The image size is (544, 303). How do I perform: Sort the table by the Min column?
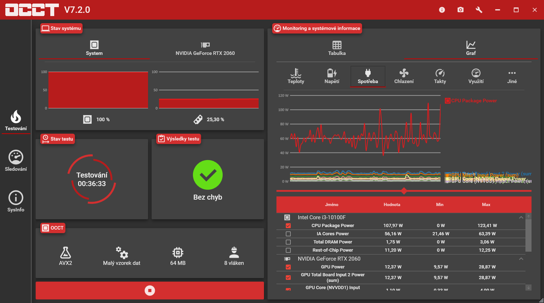pos(440,205)
